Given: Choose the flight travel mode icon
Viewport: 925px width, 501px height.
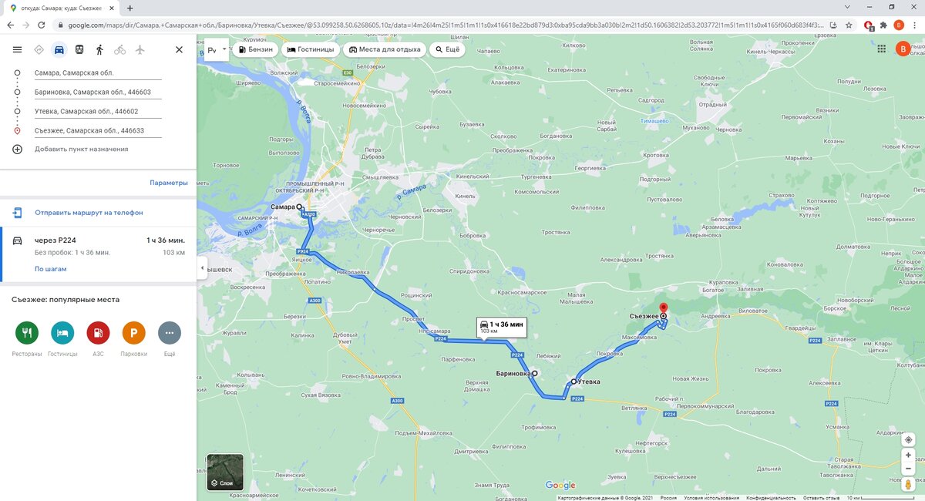Looking at the screenshot, I should point(140,49).
